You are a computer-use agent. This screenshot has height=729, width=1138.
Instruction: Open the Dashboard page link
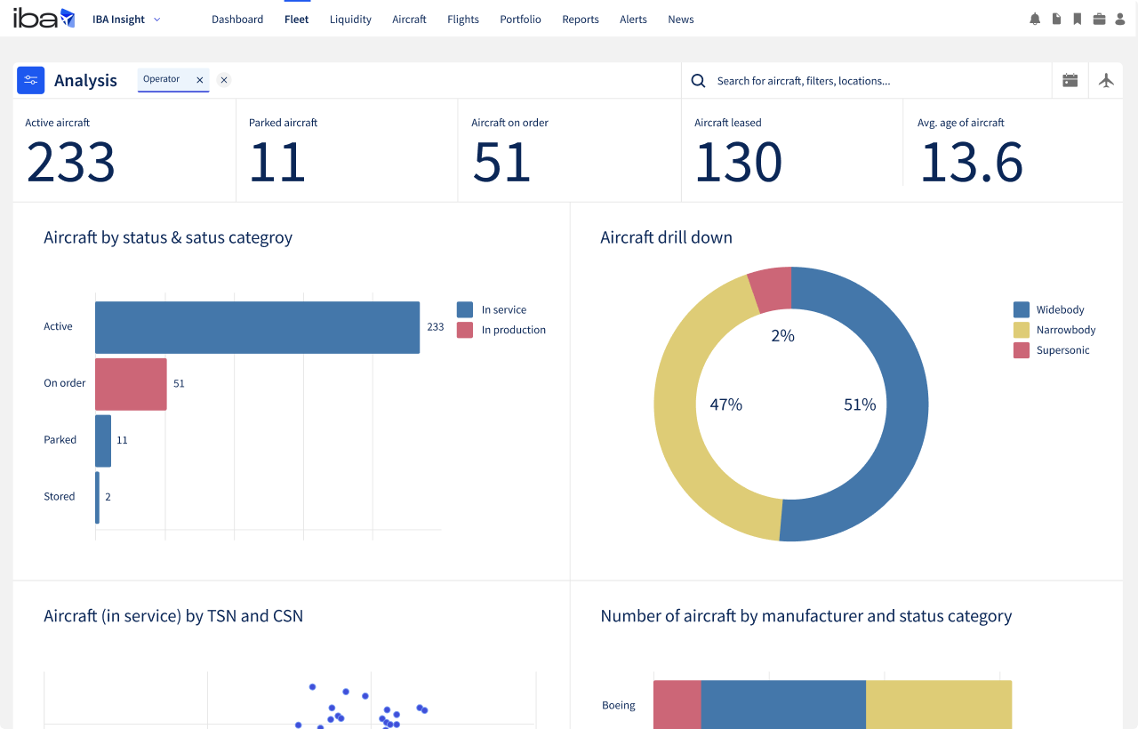pyautogui.click(x=237, y=19)
